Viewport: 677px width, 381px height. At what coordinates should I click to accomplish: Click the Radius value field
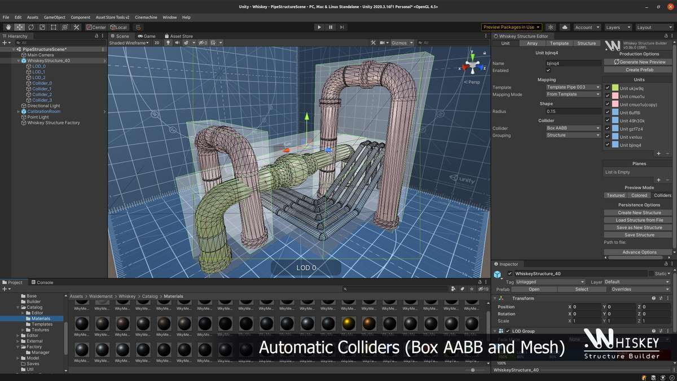[573, 112]
